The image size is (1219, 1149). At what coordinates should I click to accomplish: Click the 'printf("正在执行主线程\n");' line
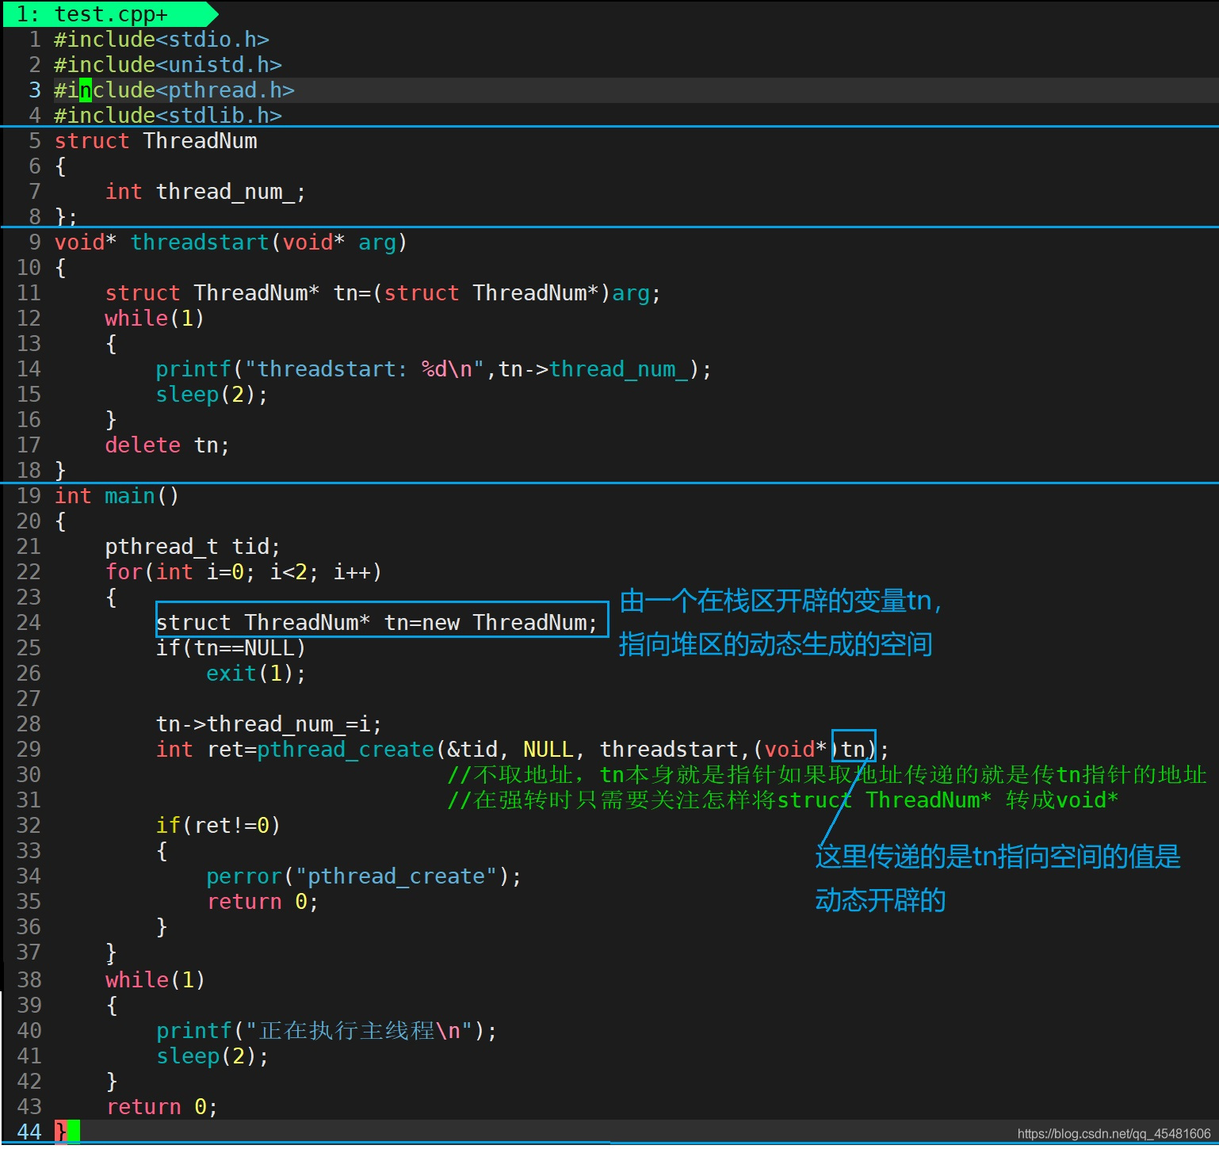[326, 1031]
